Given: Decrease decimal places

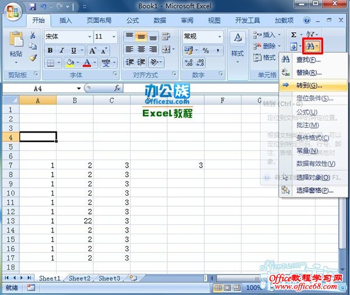Looking at the screenshot, I should coord(199,63).
